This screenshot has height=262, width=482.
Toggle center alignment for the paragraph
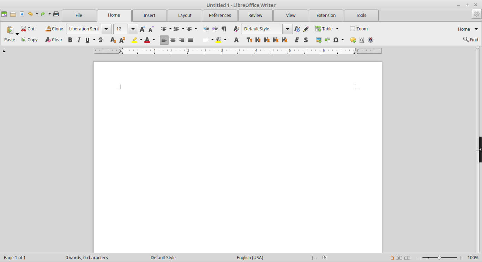click(173, 40)
